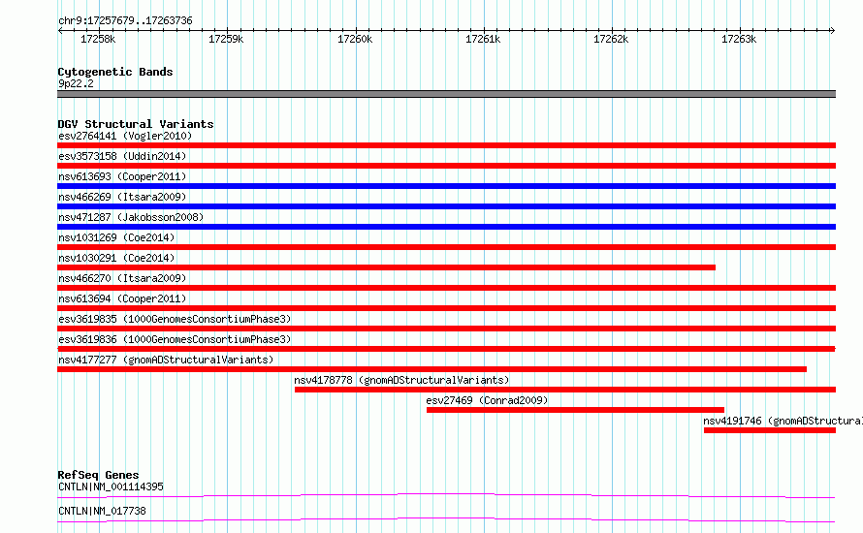Viewport: 863px width, 533px height.
Task: Select the magenta line for CNTLN|NM_001114395
Action: 446,495
